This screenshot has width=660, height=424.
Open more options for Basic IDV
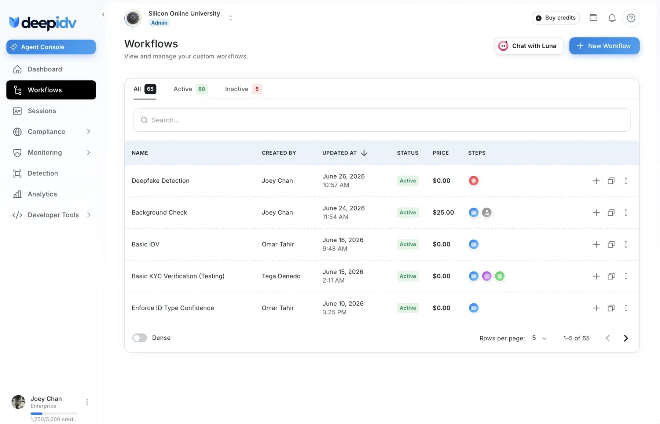pyautogui.click(x=626, y=245)
